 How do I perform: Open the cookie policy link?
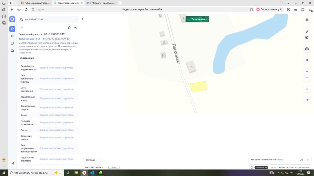(280, 160)
